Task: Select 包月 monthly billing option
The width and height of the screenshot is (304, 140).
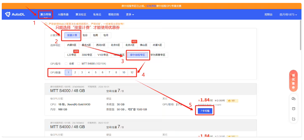Action: tap(106, 35)
